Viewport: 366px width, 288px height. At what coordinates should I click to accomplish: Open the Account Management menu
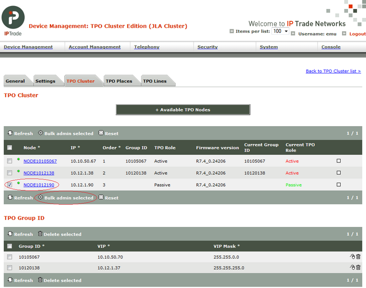click(x=95, y=47)
